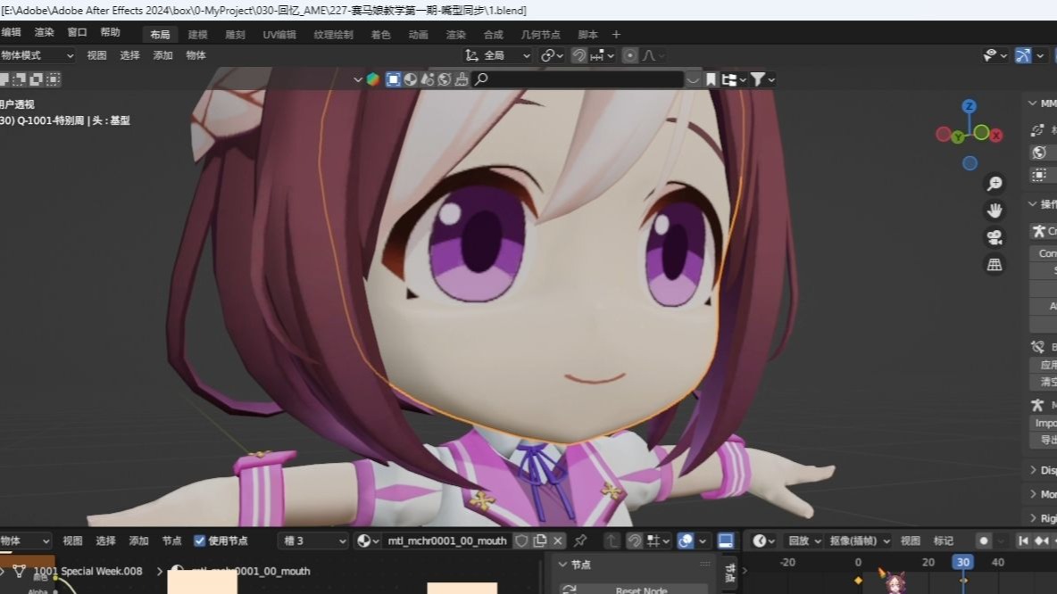1057x594 pixels.
Task: Select the highlighted box filter icon
Action: tap(393, 79)
